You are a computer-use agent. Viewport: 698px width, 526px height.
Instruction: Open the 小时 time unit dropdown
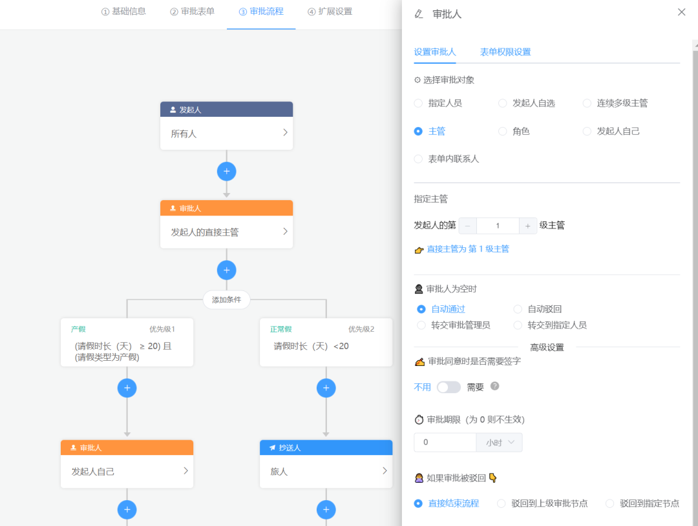500,442
